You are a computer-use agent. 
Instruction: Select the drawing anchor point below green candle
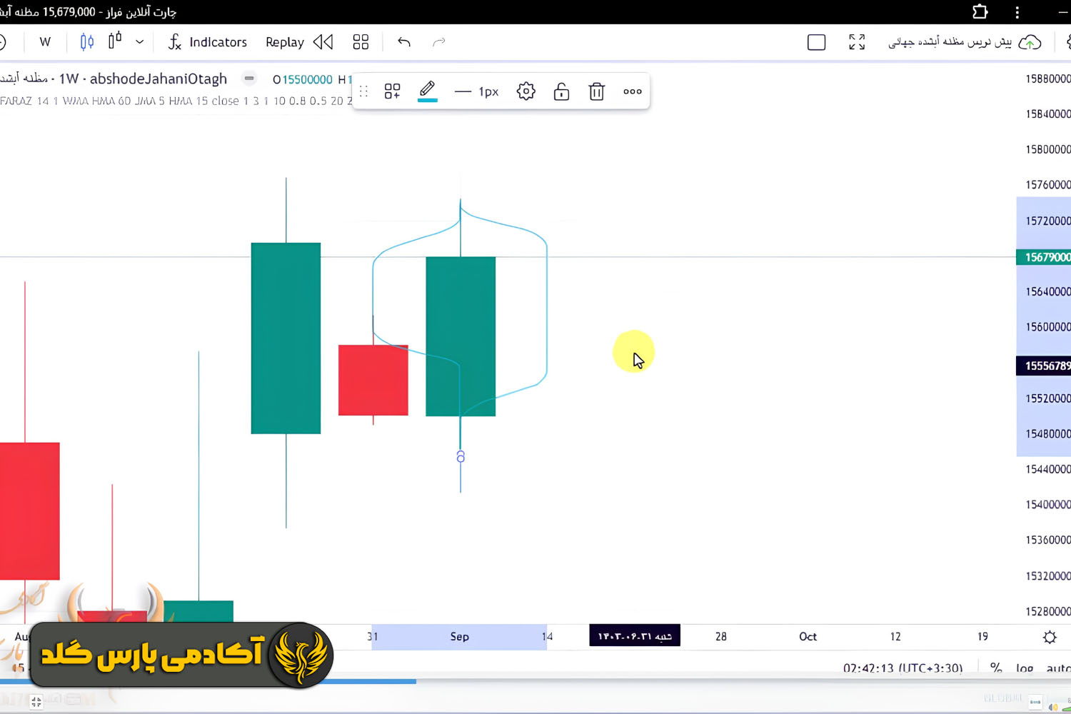coord(461,456)
